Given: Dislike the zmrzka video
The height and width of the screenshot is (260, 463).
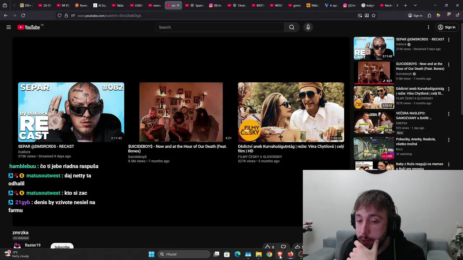Looking at the screenshot, I should [284, 247].
